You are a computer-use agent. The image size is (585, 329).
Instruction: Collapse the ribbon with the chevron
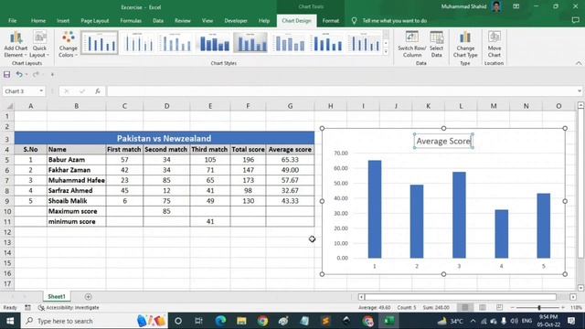tap(579, 63)
